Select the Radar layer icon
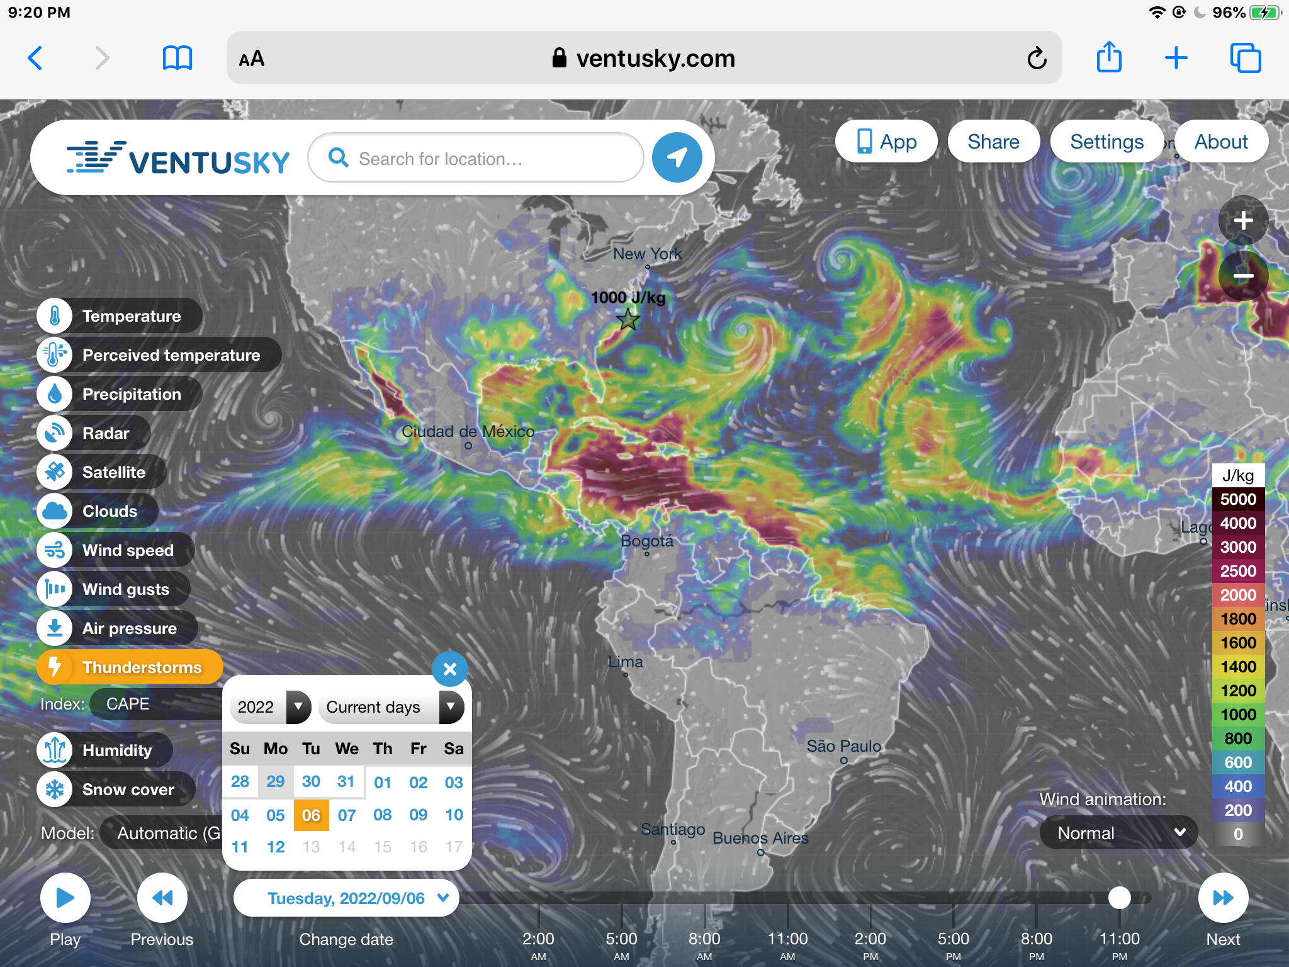Screen dimensions: 1289x967 pyautogui.click(x=55, y=433)
